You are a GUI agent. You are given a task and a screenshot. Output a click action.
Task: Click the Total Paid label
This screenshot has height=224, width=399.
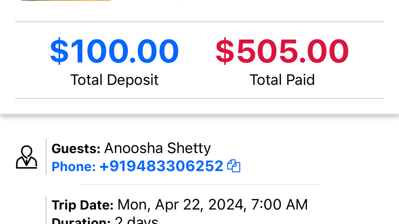click(282, 80)
